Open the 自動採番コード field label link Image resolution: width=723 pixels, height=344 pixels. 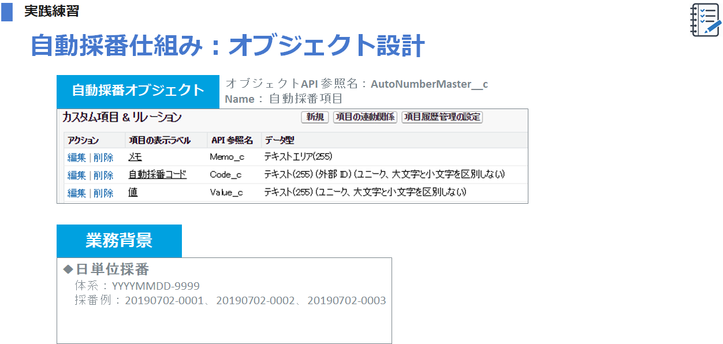pyautogui.click(x=158, y=174)
